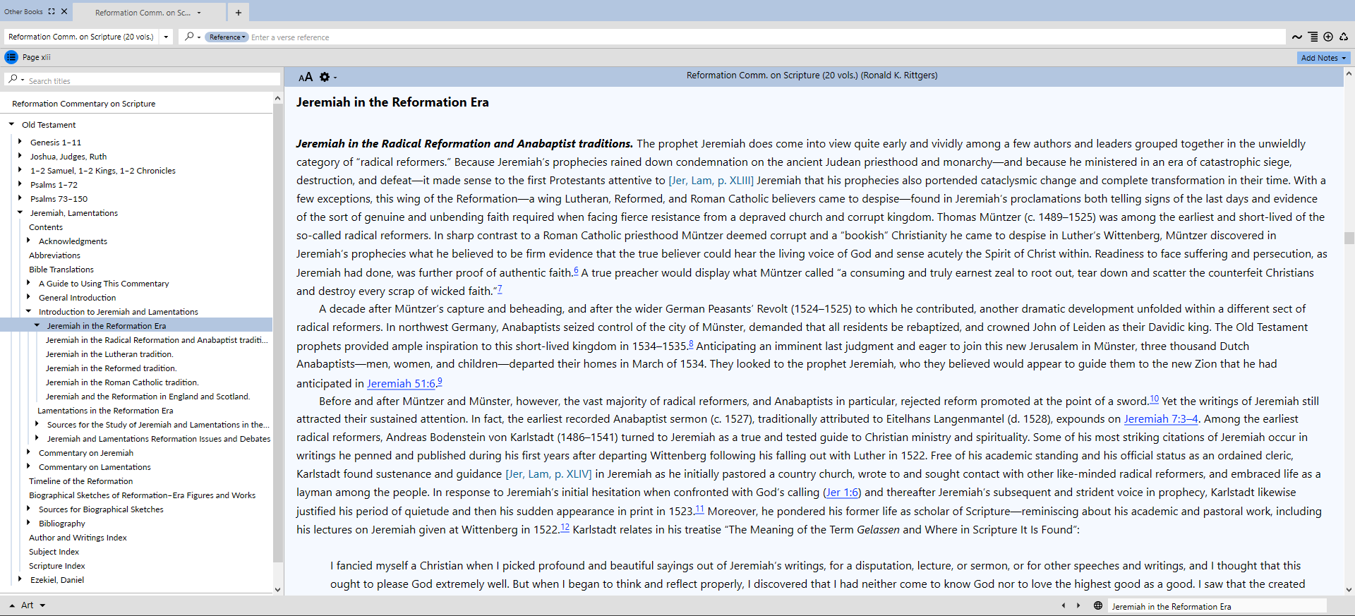Expand the Psalms 73–150 volume
1355x616 pixels.
[20, 198]
